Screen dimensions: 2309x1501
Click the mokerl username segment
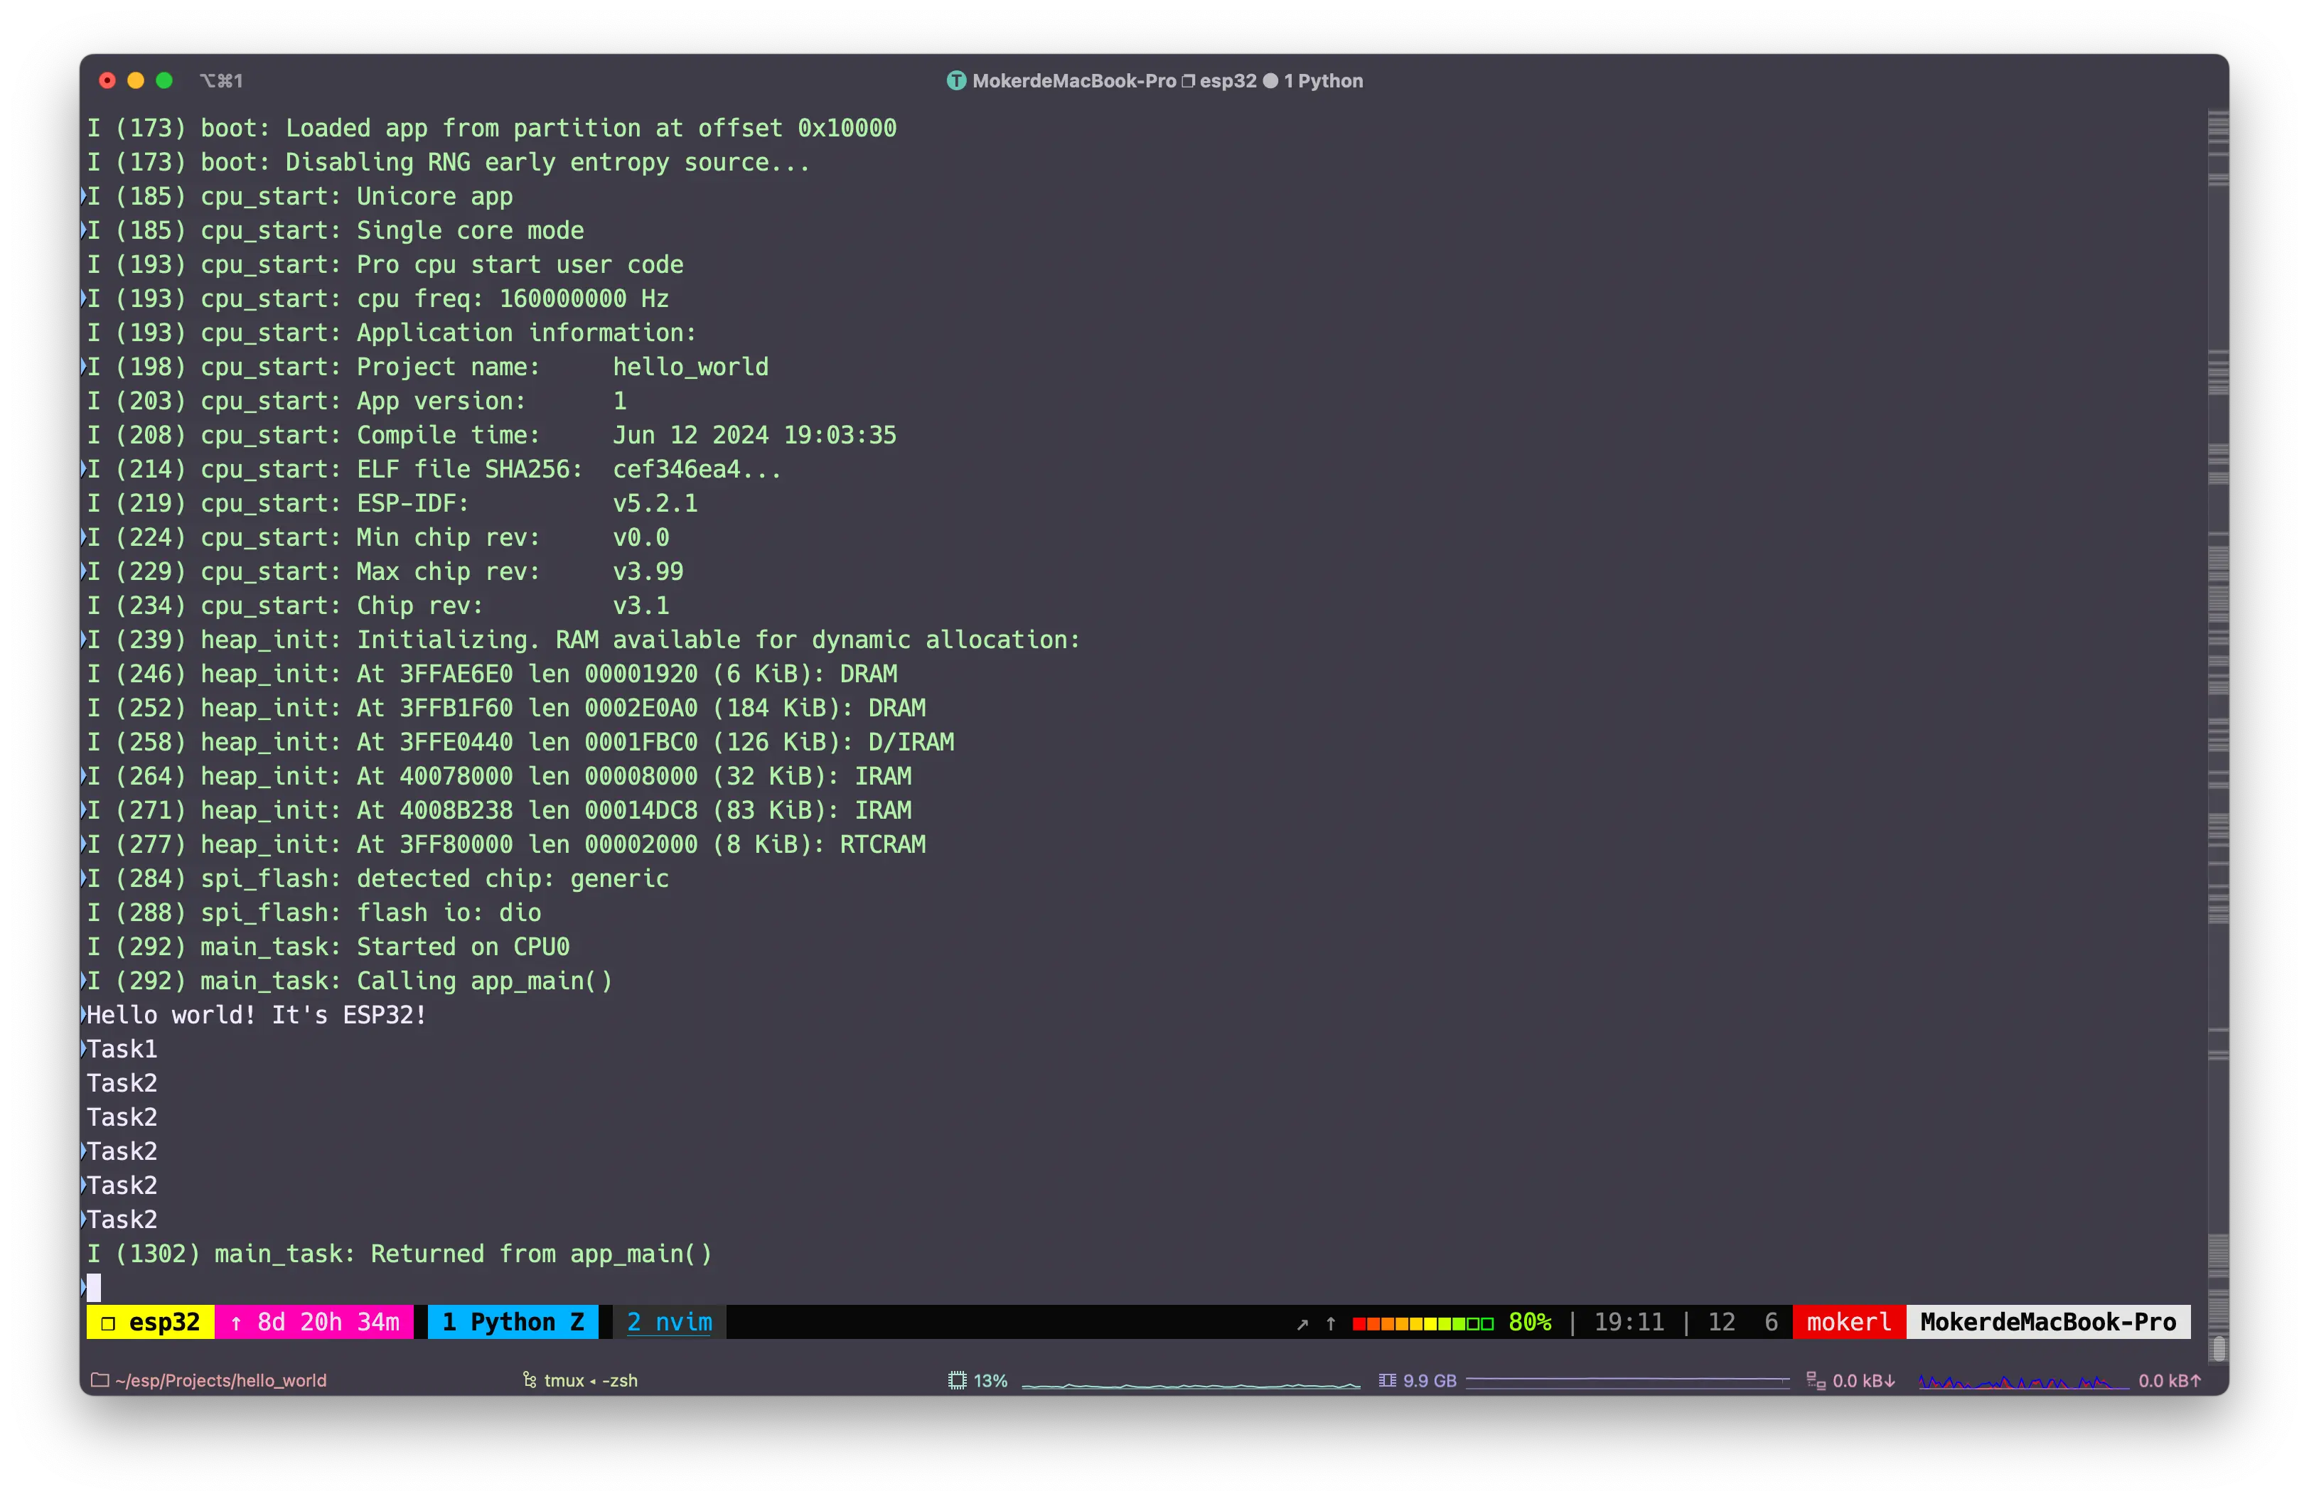coord(1849,1322)
